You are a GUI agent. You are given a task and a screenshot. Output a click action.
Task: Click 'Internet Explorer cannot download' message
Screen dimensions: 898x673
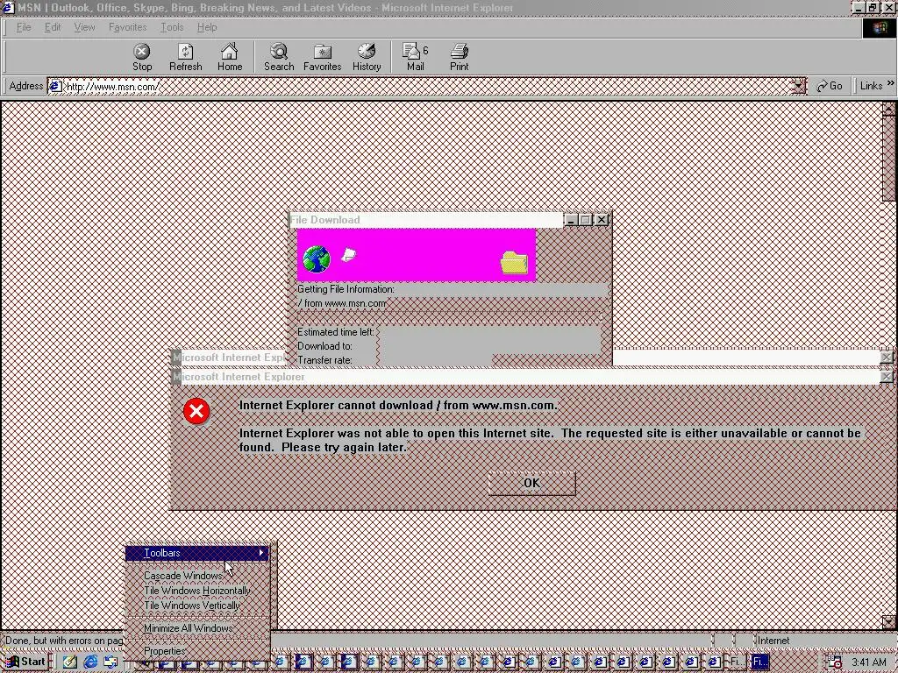point(398,405)
